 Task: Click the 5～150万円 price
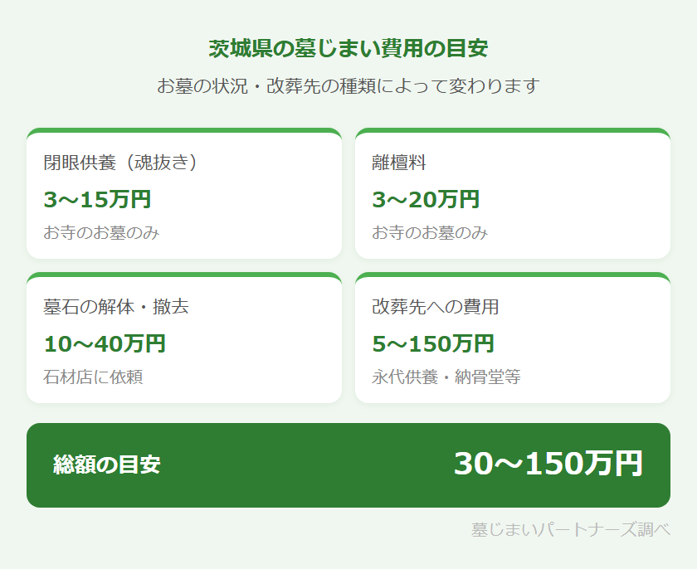pos(433,343)
